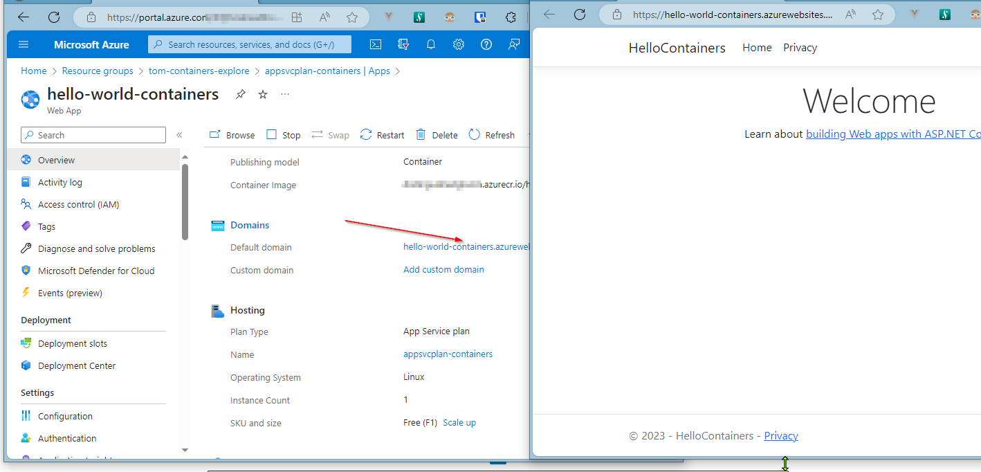Open the ellipsis for more app options
This screenshot has width=981, height=472.
285,93
